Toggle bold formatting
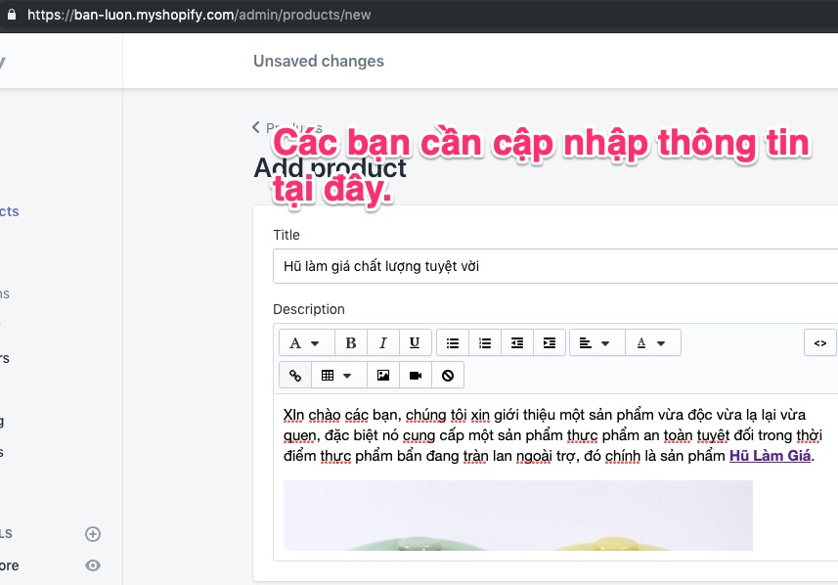This screenshot has width=838, height=585. (350, 342)
